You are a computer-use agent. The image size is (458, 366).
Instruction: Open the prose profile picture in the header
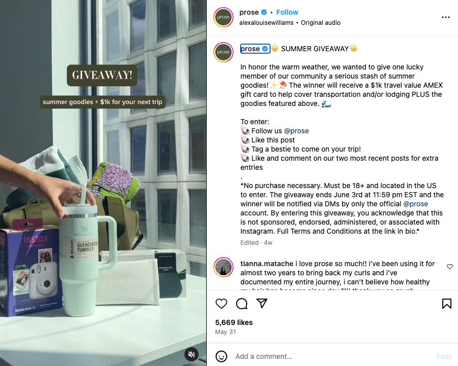click(223, 17)
